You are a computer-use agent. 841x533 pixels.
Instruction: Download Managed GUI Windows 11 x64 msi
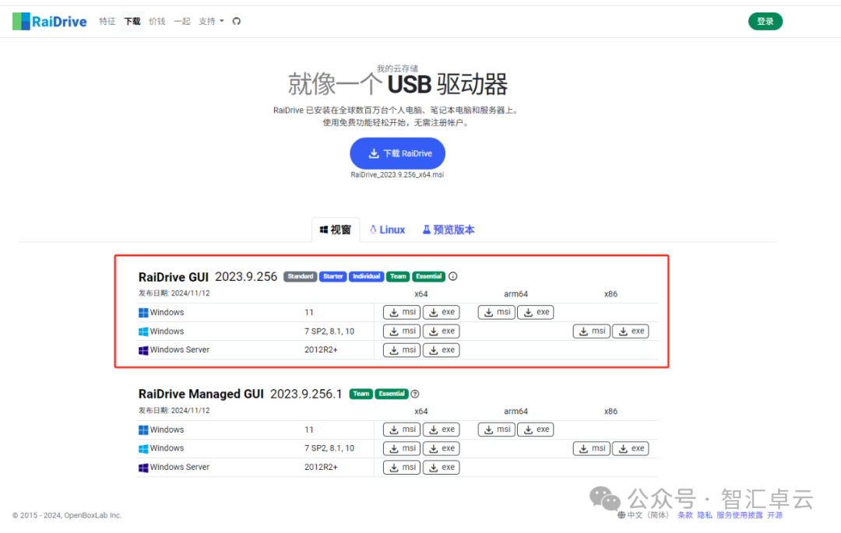tap(402, 430)
